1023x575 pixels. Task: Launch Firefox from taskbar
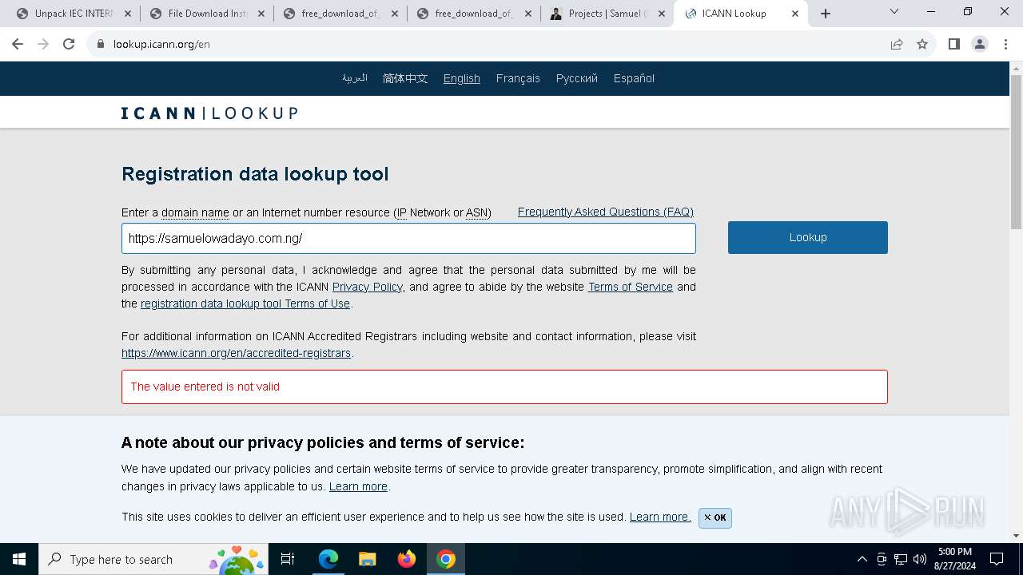pyautogui.click(x=407, y=559)
